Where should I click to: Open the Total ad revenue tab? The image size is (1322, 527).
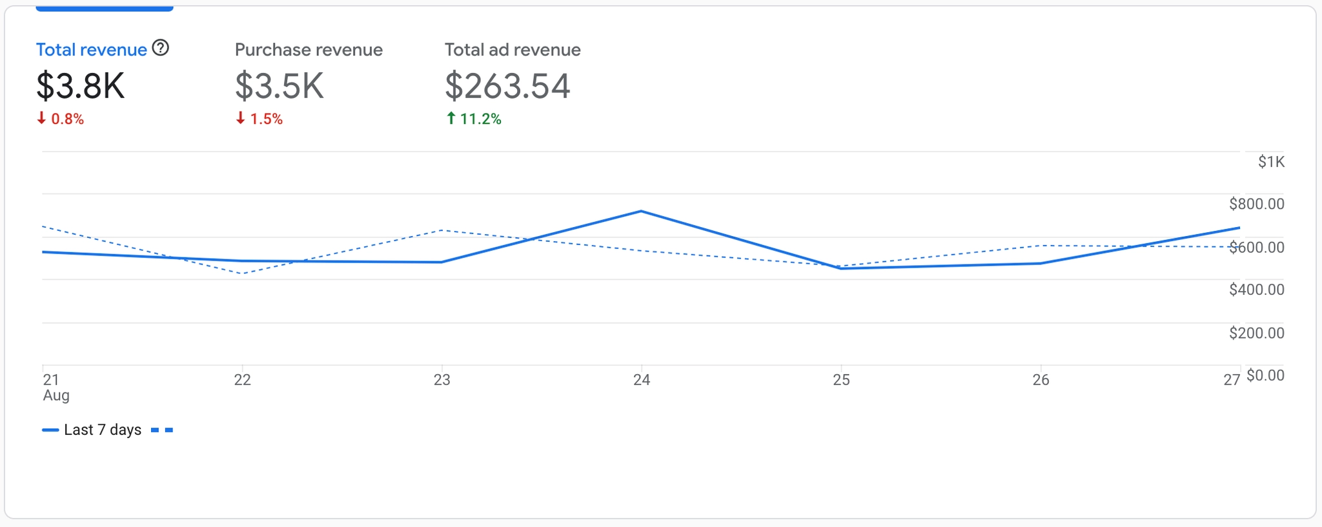(513, 50)
